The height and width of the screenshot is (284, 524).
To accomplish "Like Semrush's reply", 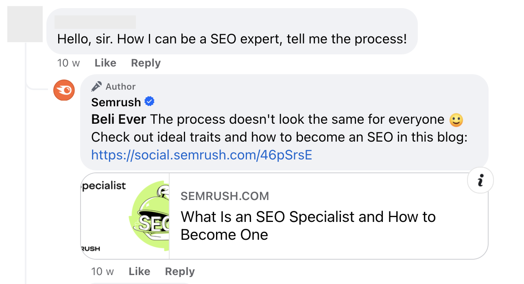I will (139, 271).
